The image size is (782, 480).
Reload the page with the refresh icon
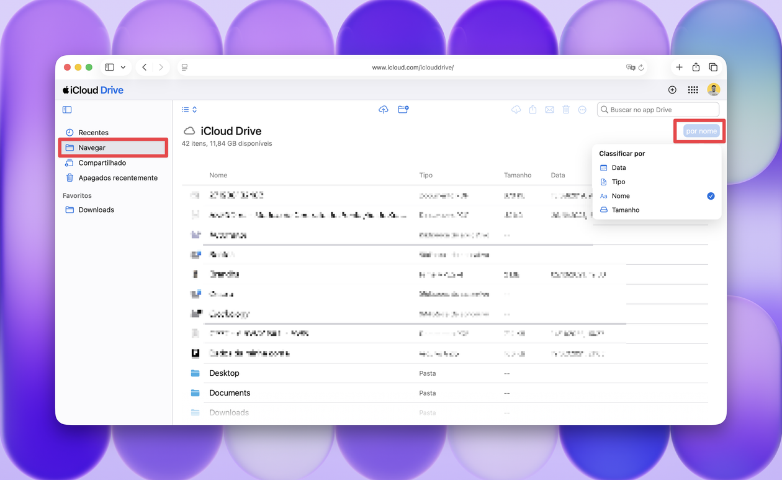pyautogui.click(x=641, y=67)
